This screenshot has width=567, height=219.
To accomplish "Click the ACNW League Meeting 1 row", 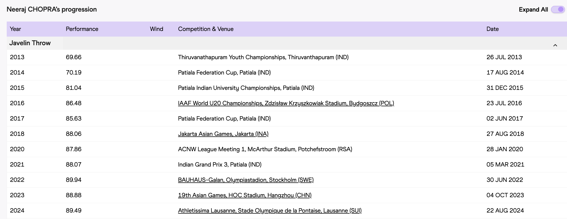I will tap(287, 149).
